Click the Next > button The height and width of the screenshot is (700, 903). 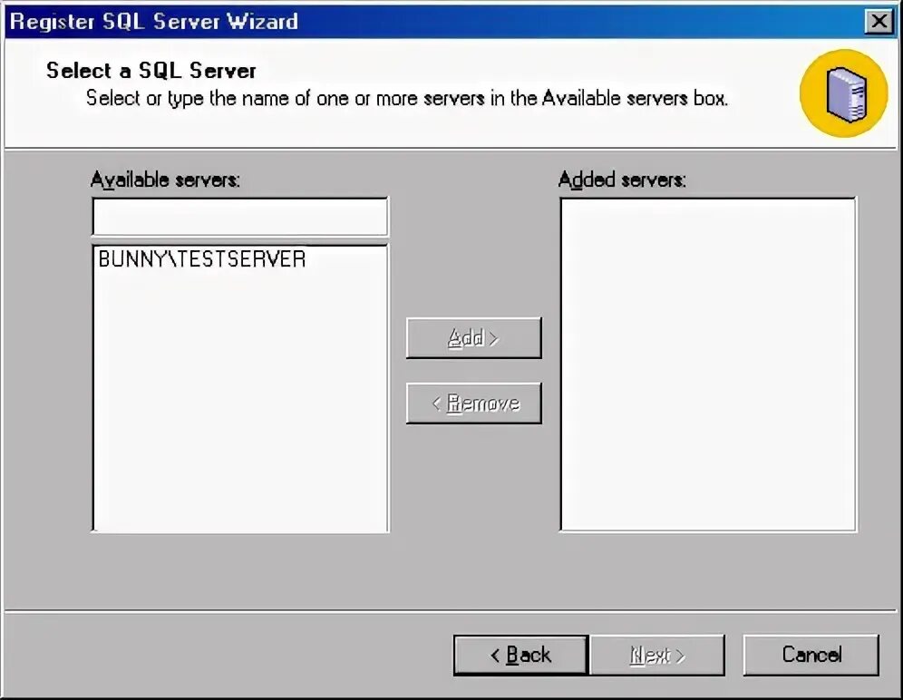pyautogui.click(x=657, y=655)
